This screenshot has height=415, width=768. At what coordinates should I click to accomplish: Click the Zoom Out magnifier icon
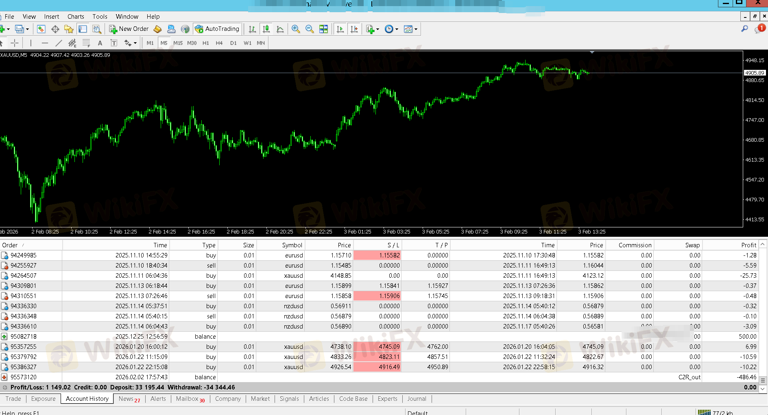click(x=310, y=29)
